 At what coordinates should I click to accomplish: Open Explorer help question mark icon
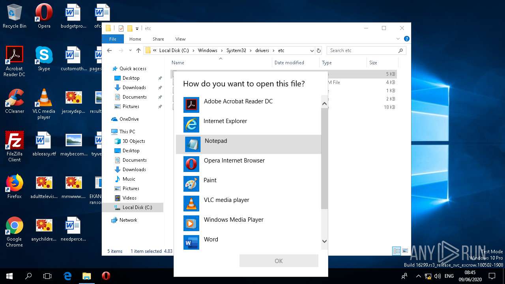pos(406,39)
